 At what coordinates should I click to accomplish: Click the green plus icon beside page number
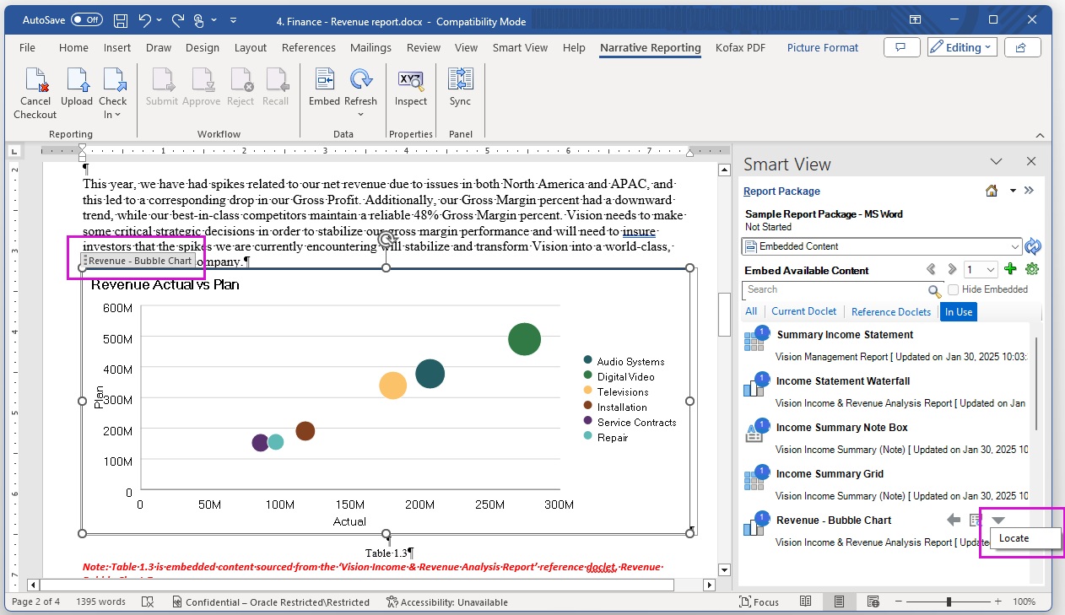pyautogui.click(x=1010, y=270)
